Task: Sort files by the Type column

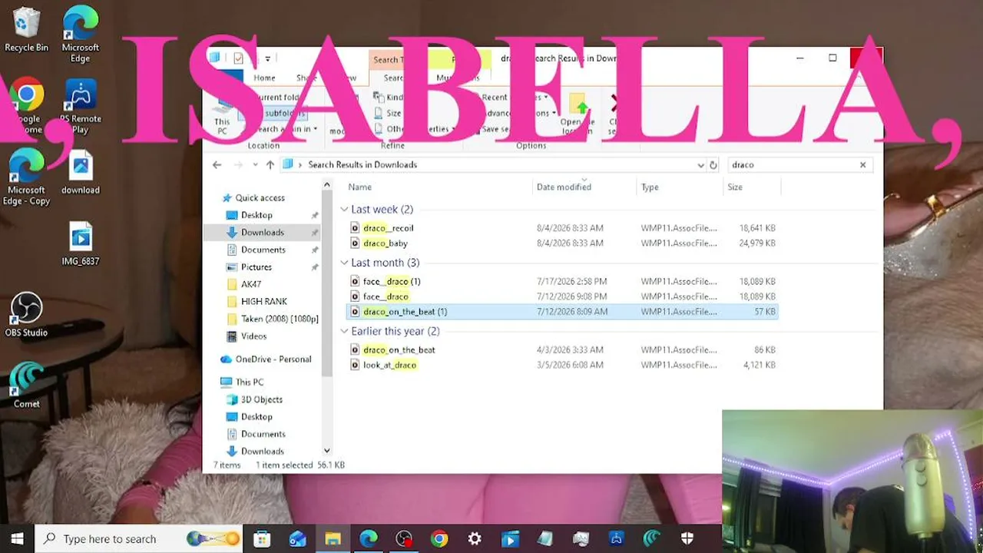Action: pyautogui.click(x=650, y=187)
